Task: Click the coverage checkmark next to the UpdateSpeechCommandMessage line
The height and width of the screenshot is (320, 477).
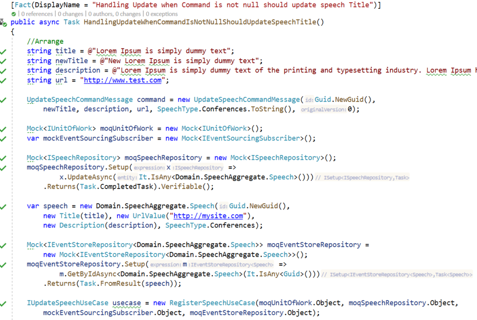Action: coord(4,99)
